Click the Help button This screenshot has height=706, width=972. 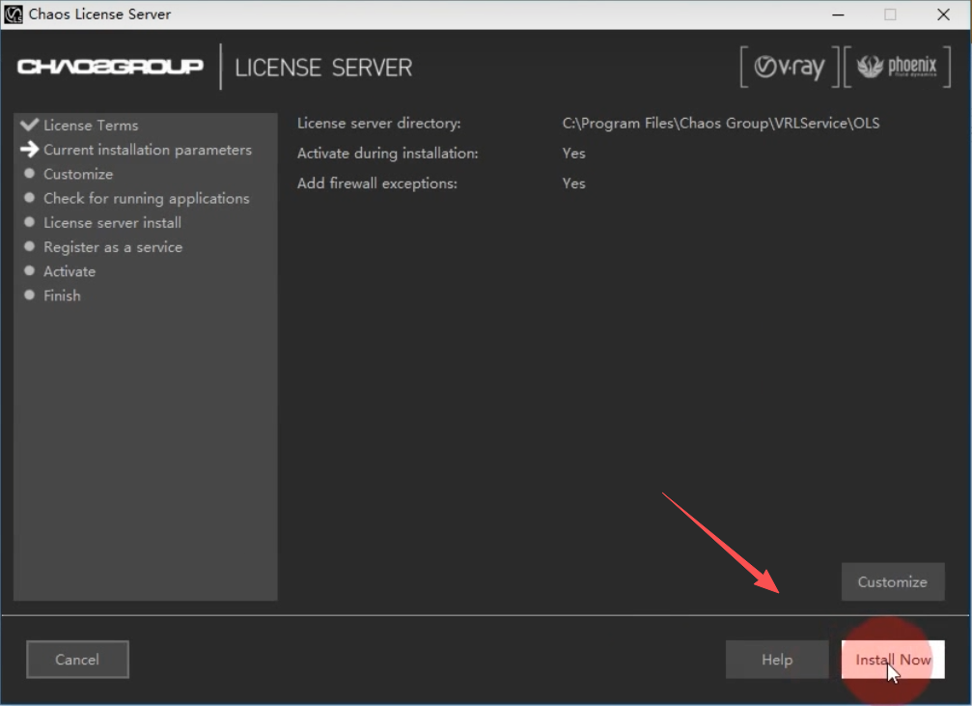tap(776, 660)
